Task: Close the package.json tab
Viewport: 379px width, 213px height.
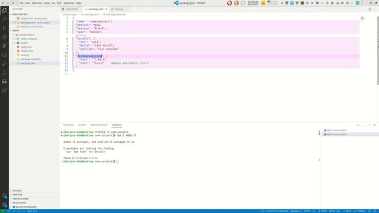Action: 106,9
